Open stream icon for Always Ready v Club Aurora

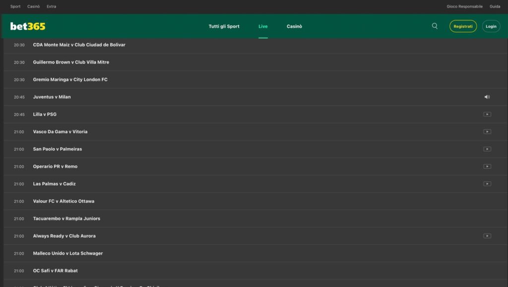coord(487,236)
